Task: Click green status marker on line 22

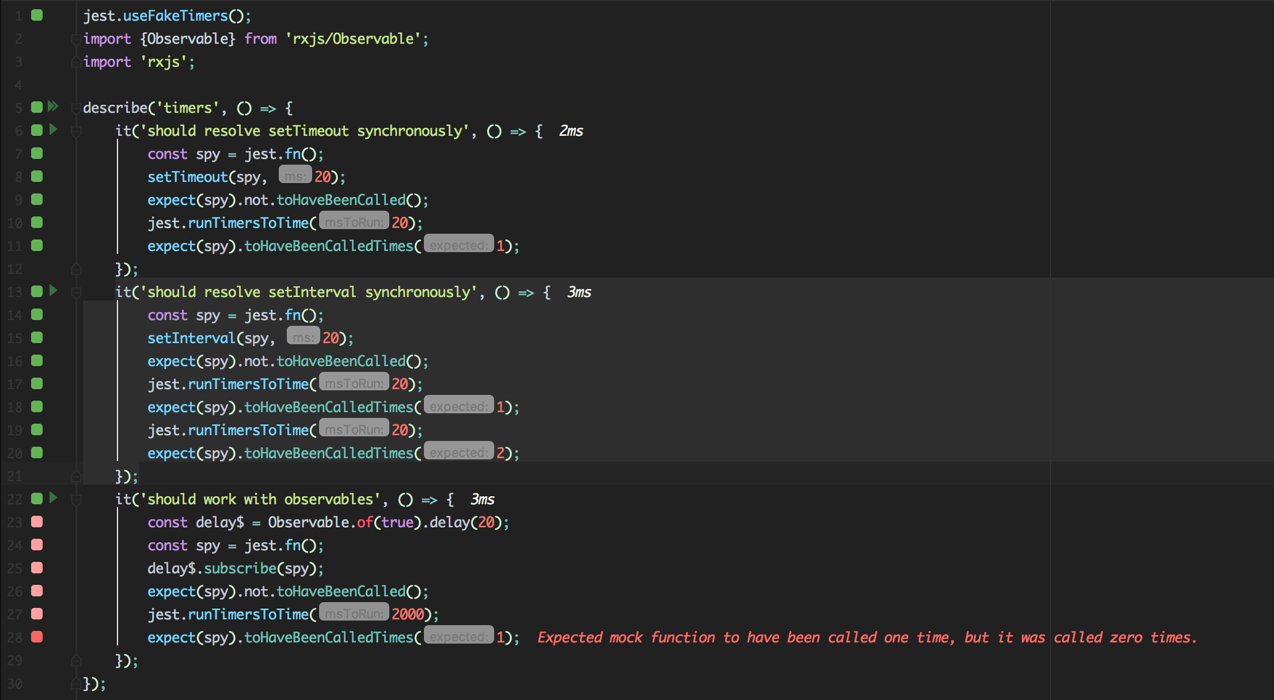Action: click(37, 499)
